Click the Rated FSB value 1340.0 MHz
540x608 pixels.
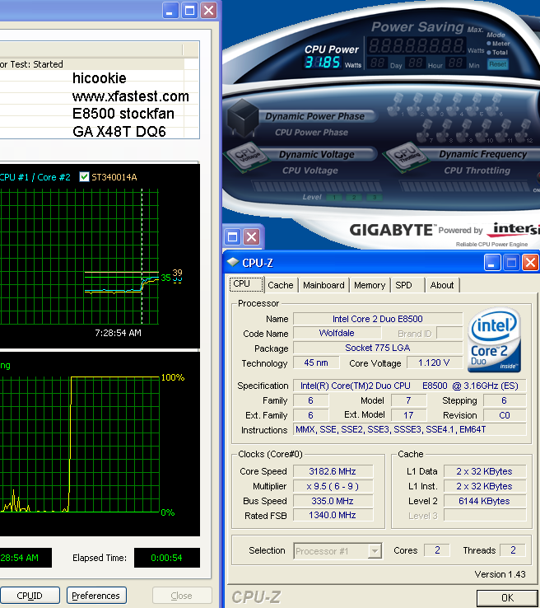click(333, 516)
